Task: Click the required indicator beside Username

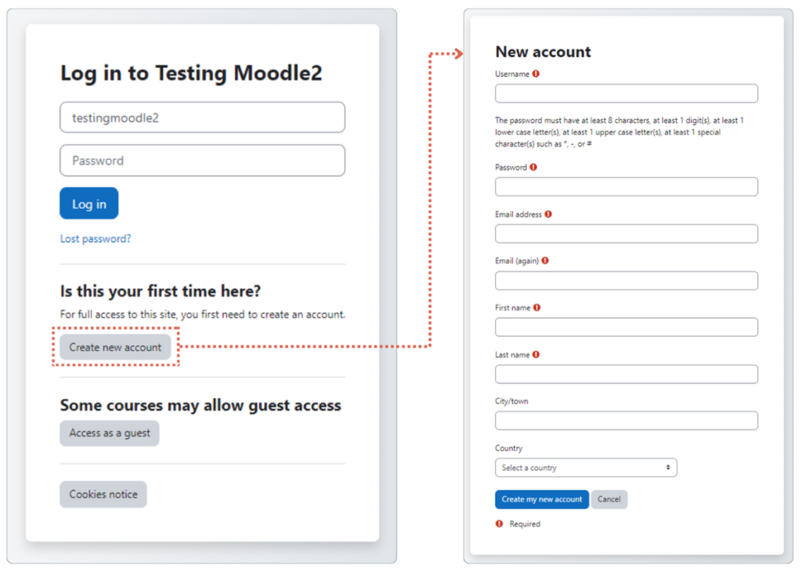Action: coord(534,74)
